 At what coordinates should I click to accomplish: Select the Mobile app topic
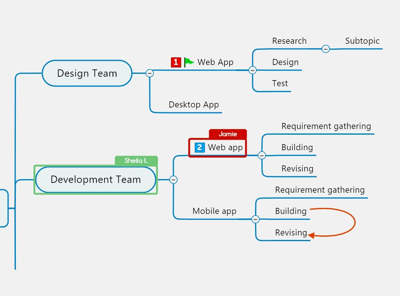[214, 211]
